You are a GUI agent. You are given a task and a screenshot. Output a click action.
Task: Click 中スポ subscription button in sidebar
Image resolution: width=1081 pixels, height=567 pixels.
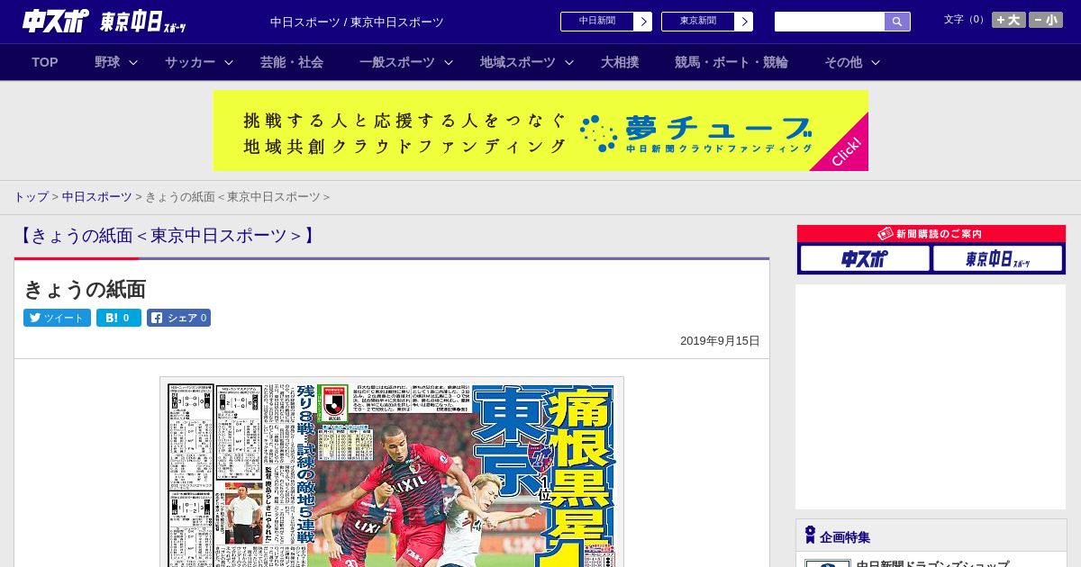865,258
